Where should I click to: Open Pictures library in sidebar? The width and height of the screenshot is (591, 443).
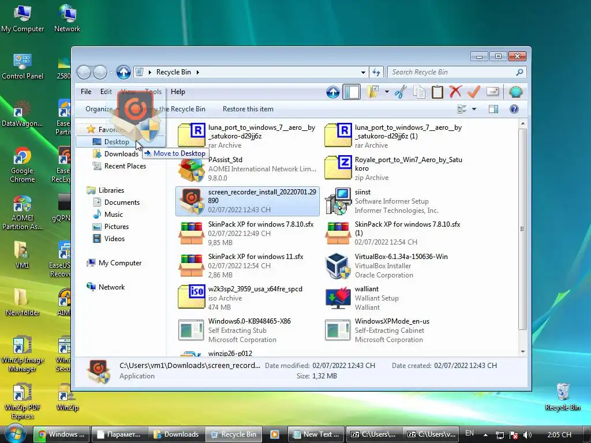(117, 226)
